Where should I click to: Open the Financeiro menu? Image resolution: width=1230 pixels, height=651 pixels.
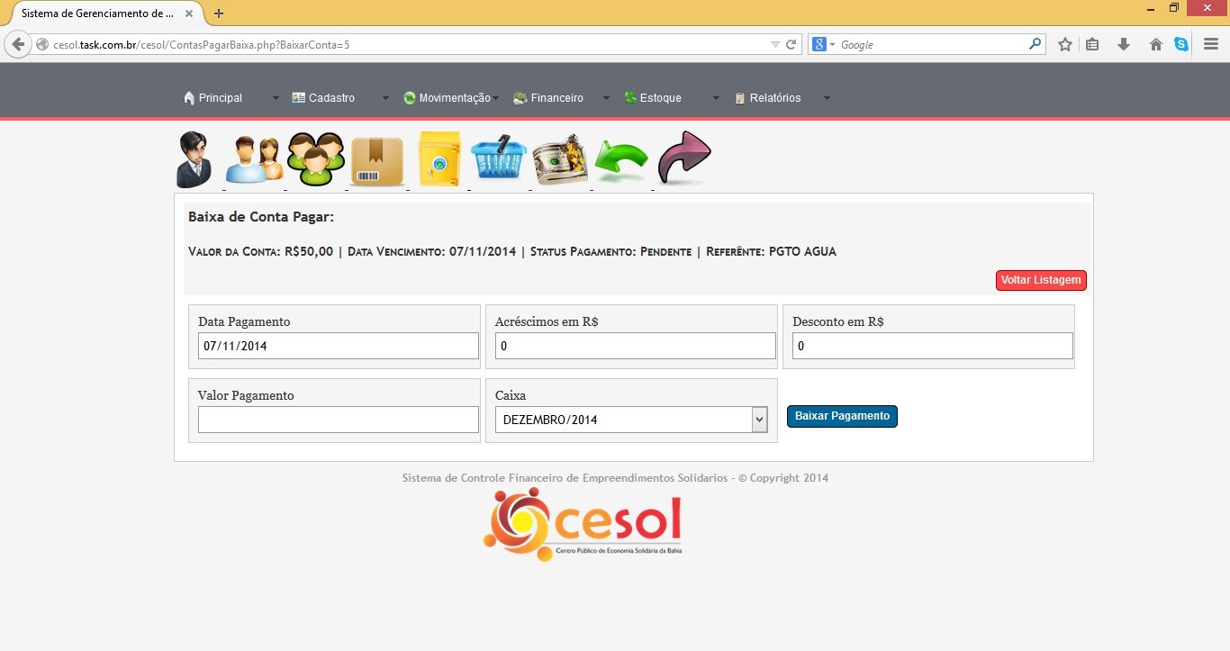556,98
